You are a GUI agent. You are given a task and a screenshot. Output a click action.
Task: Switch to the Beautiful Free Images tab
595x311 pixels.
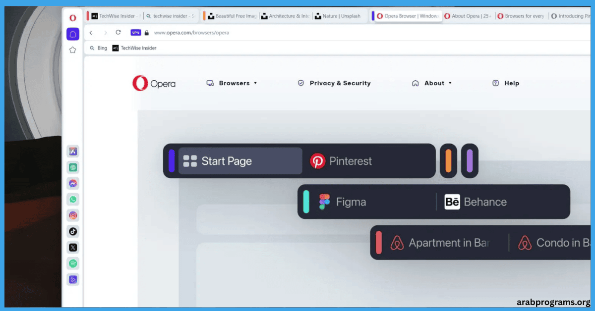[232, 16]
